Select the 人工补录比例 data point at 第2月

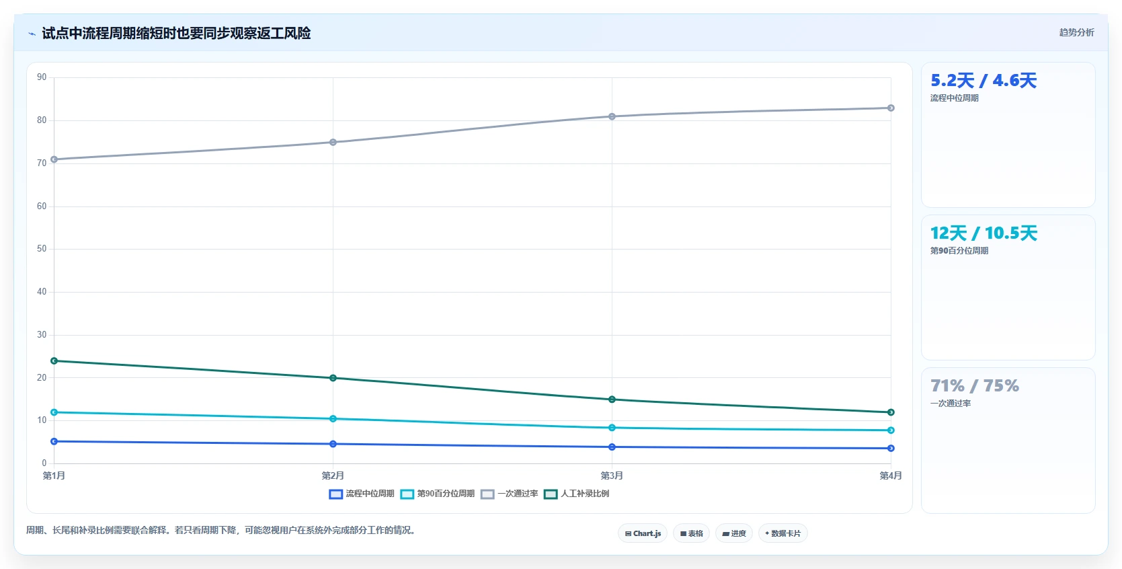point(333,378)
